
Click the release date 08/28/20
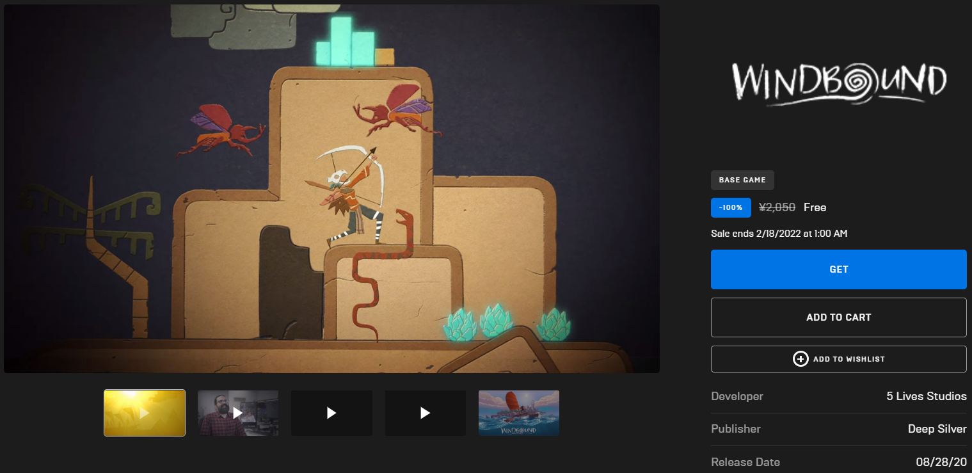pos(941,461)
